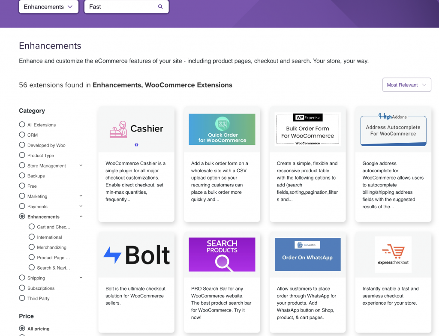The width and height of the screenshot is (439, 336).
Task: Select the Marketing category radio
Action: pos(22,196)
